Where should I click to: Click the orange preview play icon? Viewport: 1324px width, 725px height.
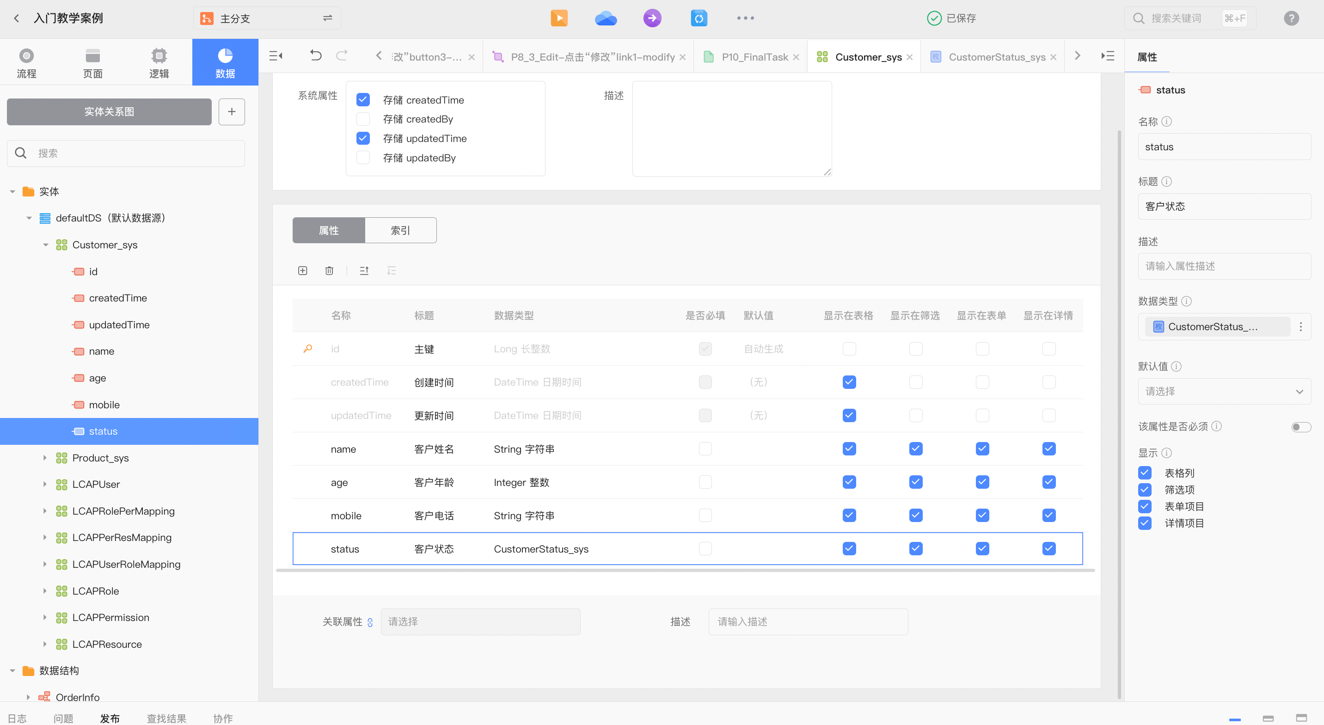559,18
